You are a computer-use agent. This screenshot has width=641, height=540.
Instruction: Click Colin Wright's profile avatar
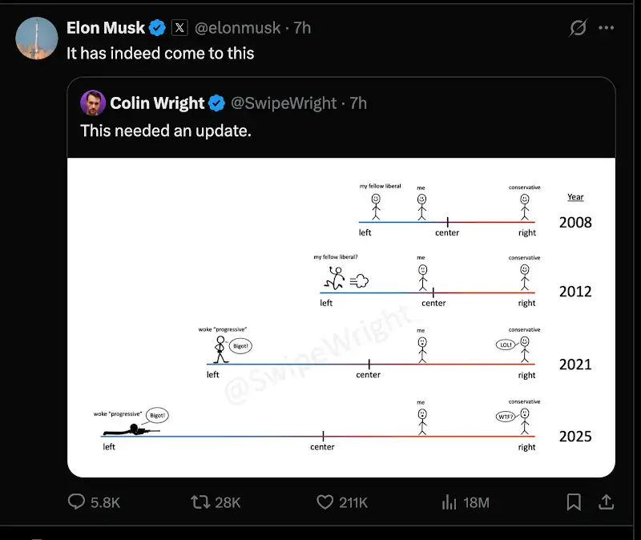(x=93, y=103)
